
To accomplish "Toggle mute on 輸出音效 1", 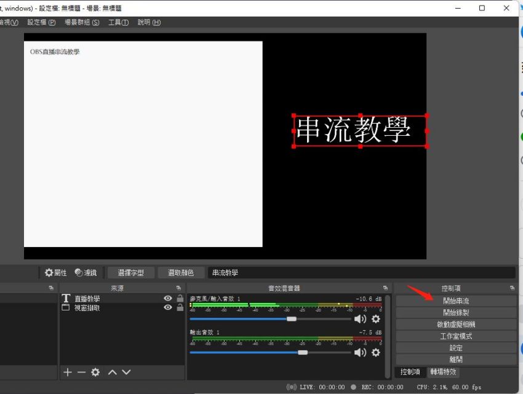I will [x=359, y=352].
